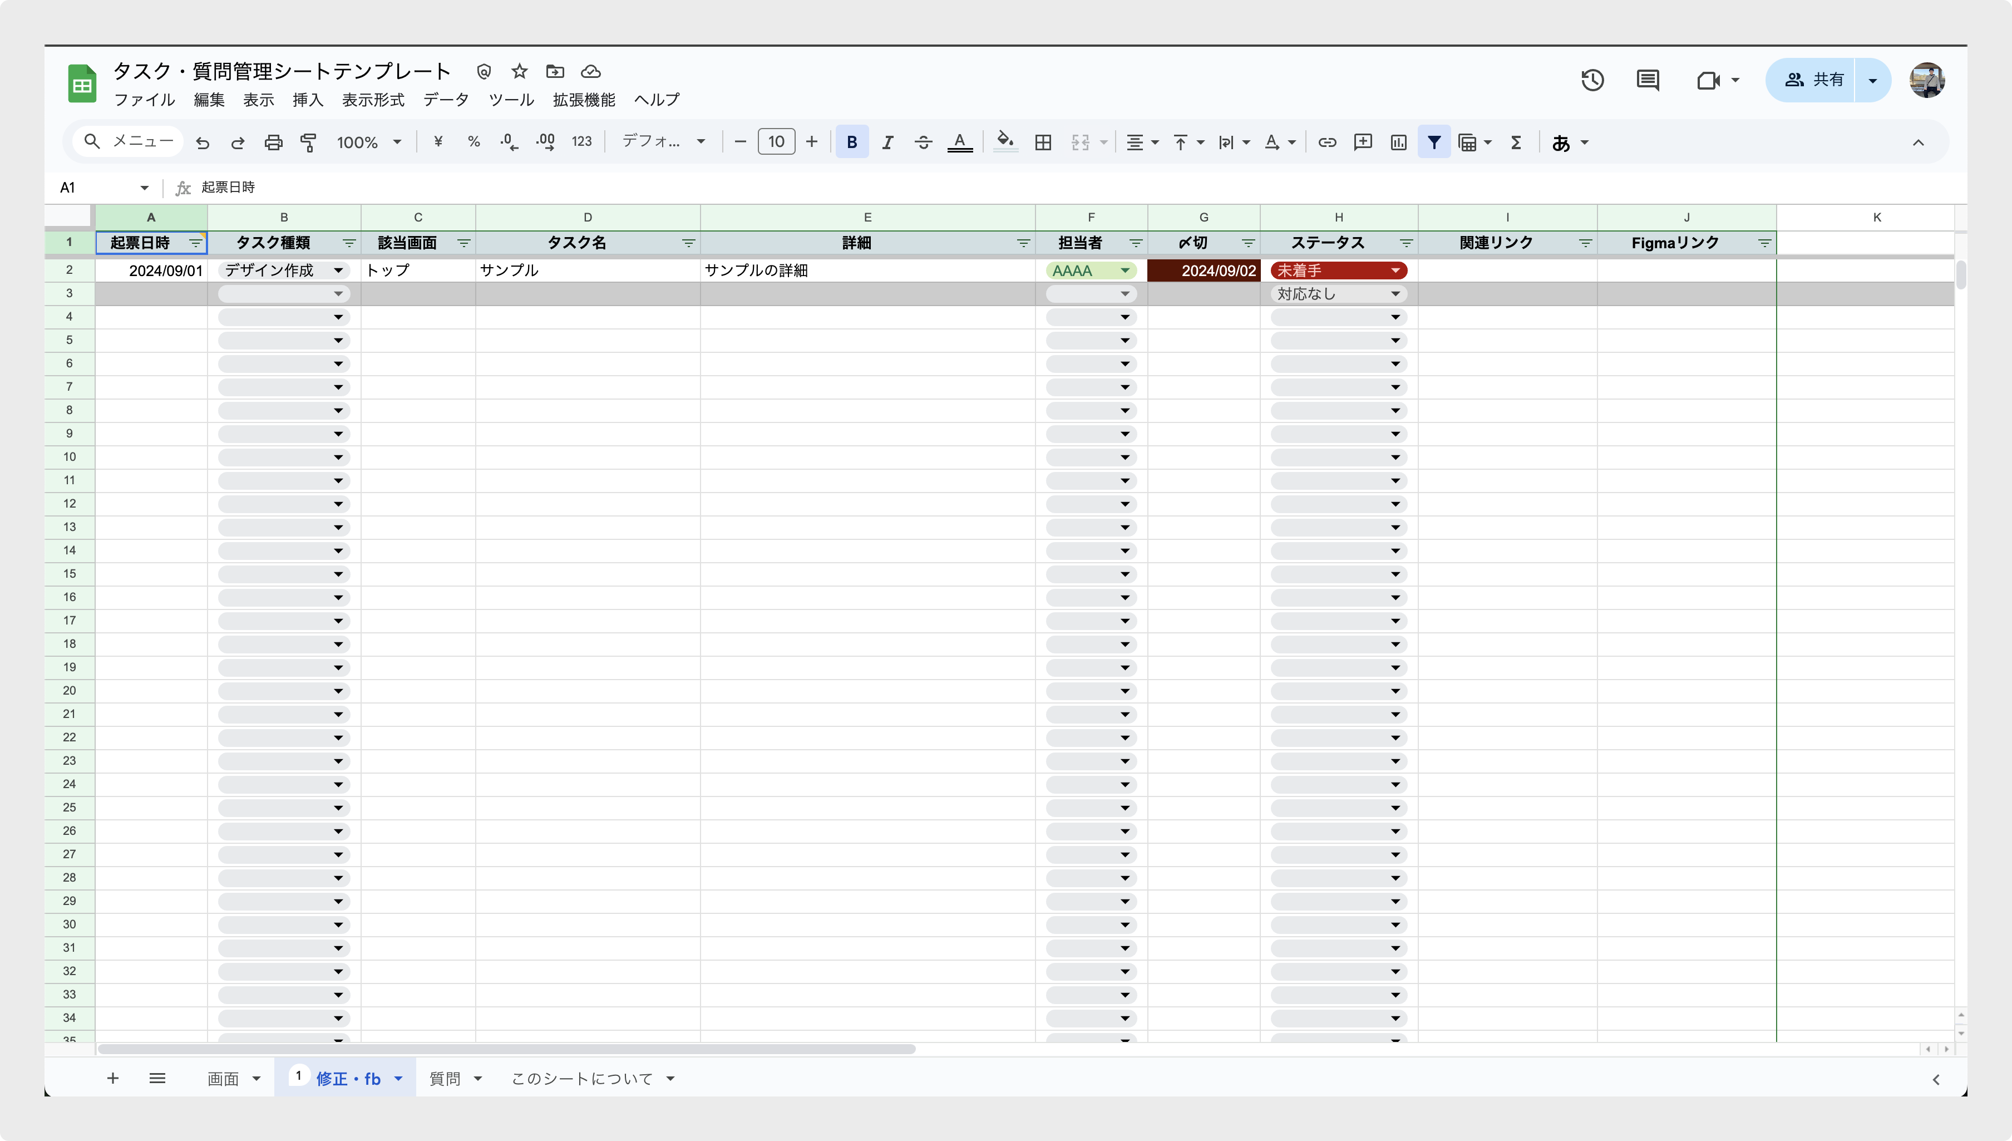Screen dimensions: 2012x1141
Task: Decrease font size minus button
Action: click(x=739, y=142)
